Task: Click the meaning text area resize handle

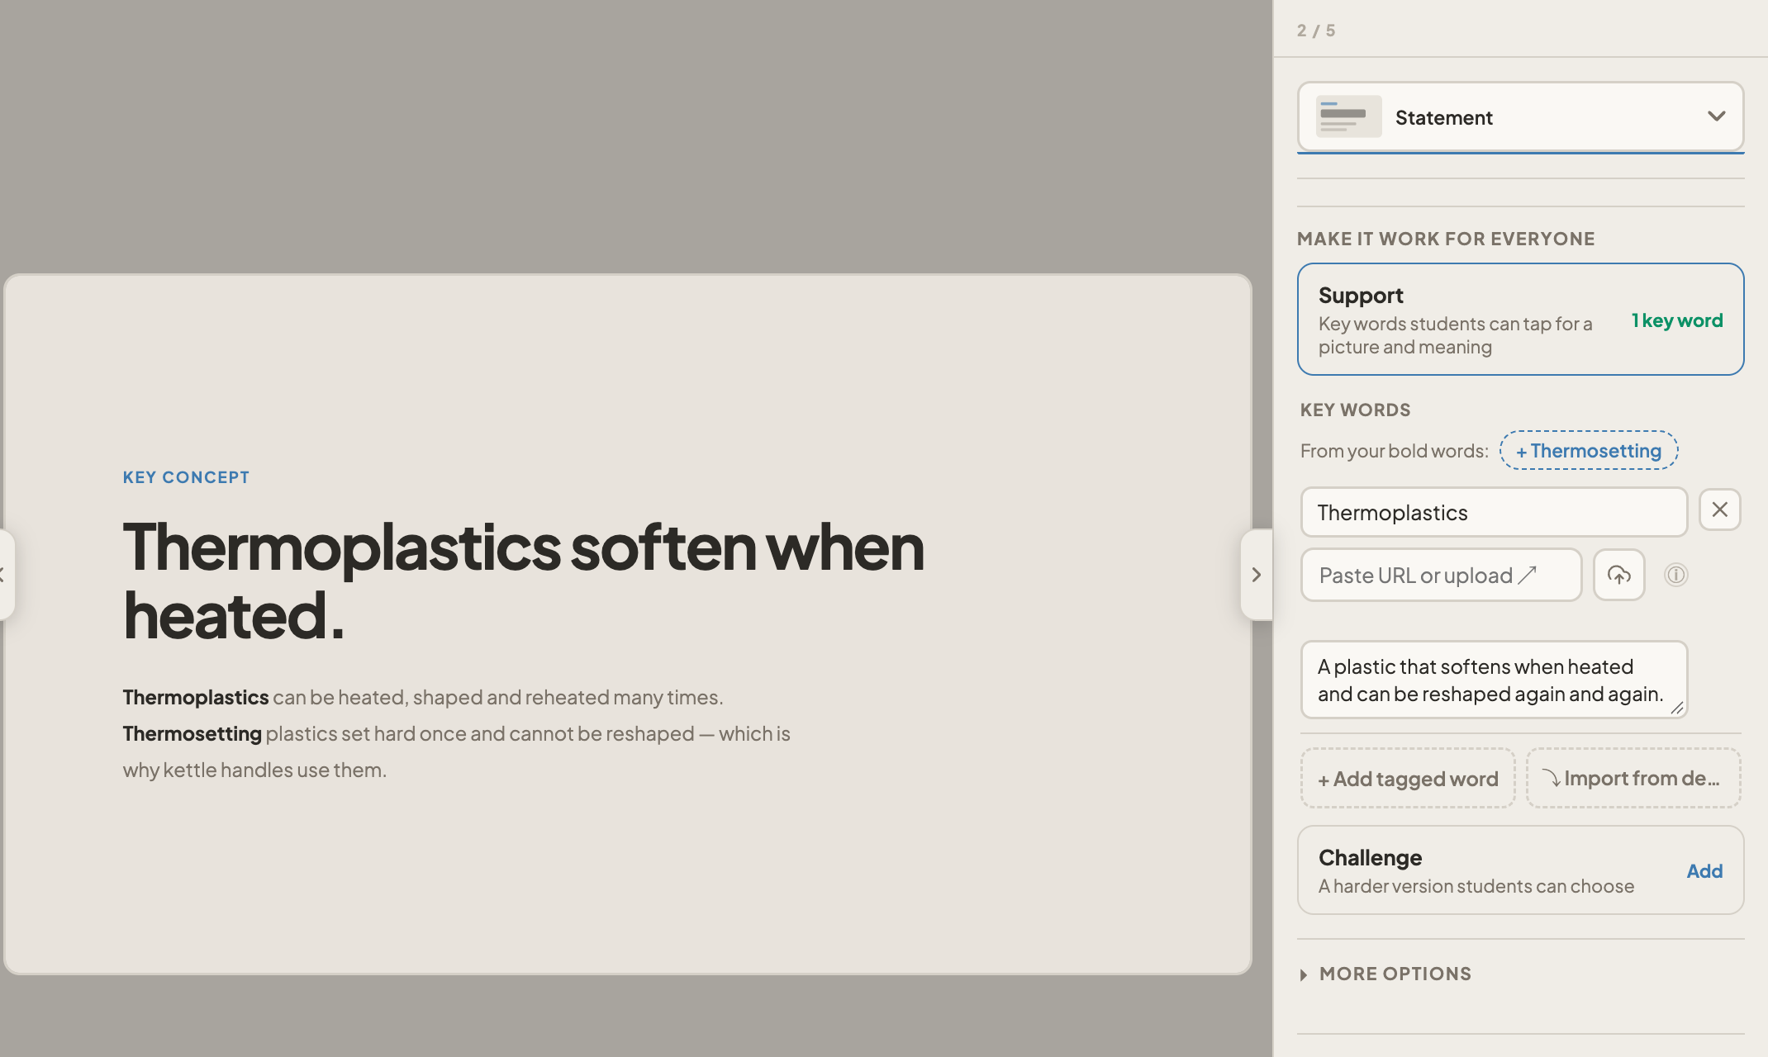Action: (x=1677, y=708)
